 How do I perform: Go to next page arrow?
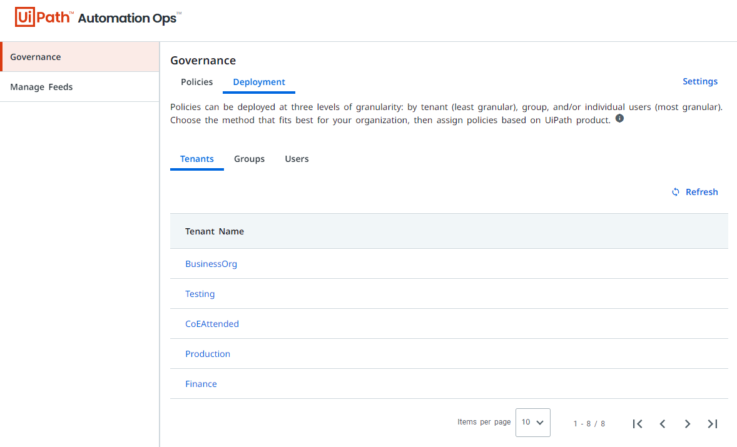(687, 424)
